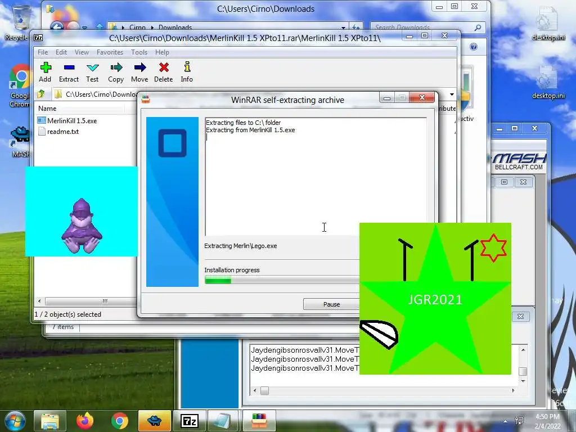Screen dimensions: 576x432
Task: Switch to MASH app in the taskbar
Action: pyautogui.click(x=154, y=421)
